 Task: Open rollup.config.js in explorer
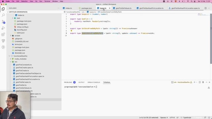(23, 27)
